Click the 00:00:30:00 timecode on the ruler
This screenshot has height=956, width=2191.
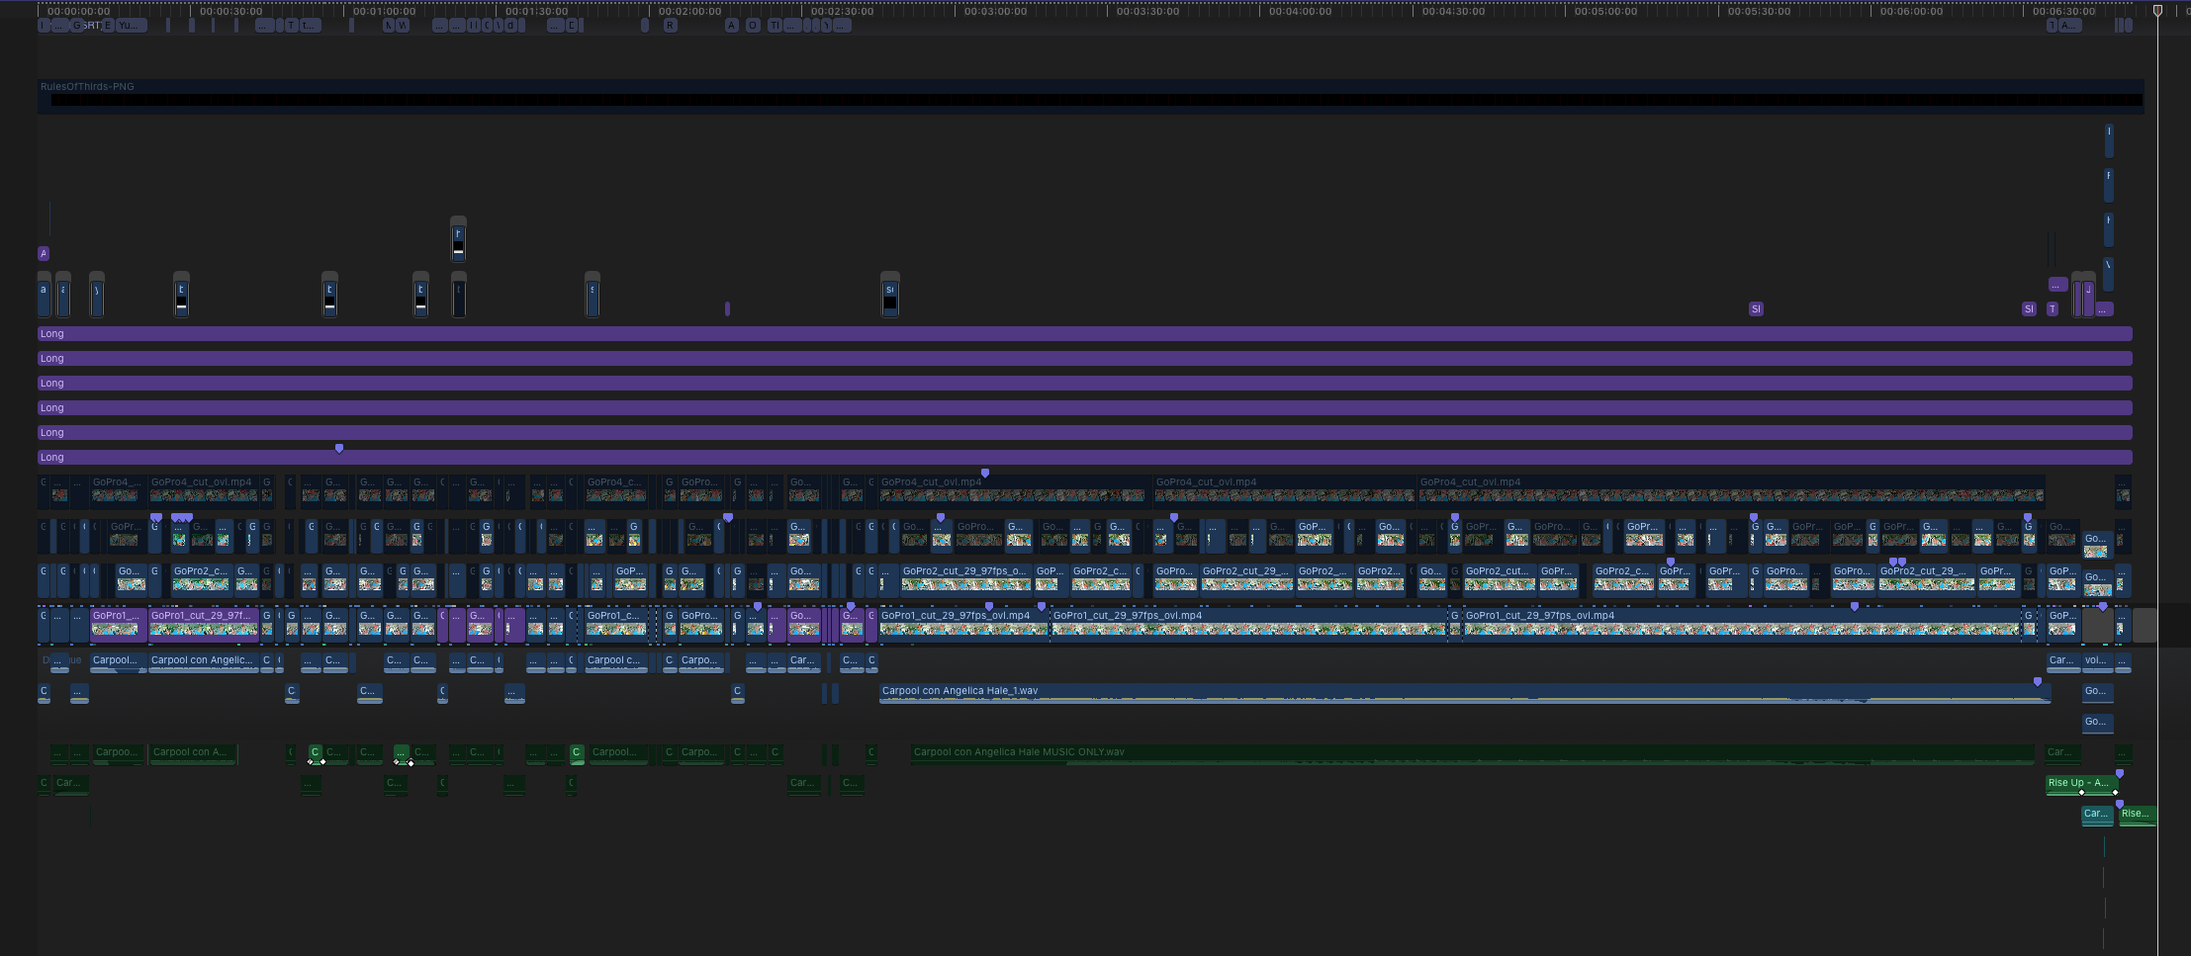click(x=231, y=12)
